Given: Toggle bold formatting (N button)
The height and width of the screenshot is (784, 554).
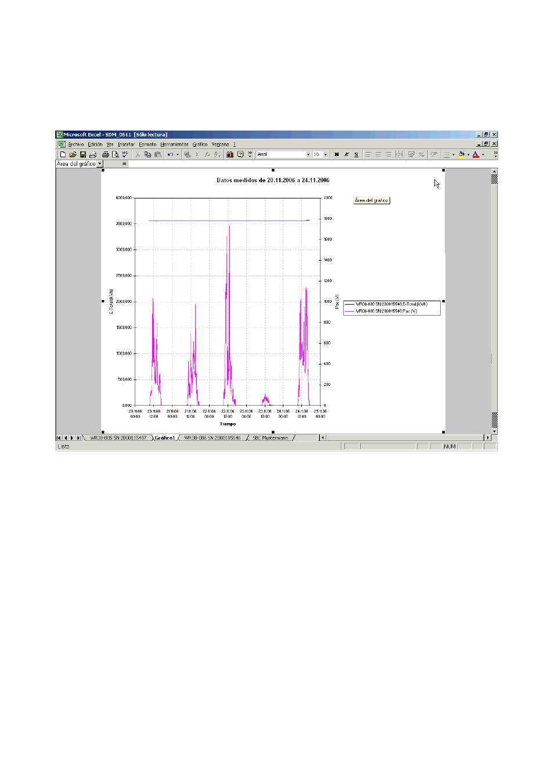Looking at the screenshot, I should click(336, 154).
